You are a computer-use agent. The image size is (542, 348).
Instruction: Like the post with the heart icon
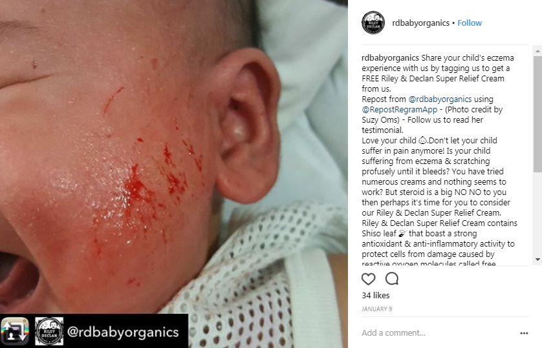click(368, 279)
